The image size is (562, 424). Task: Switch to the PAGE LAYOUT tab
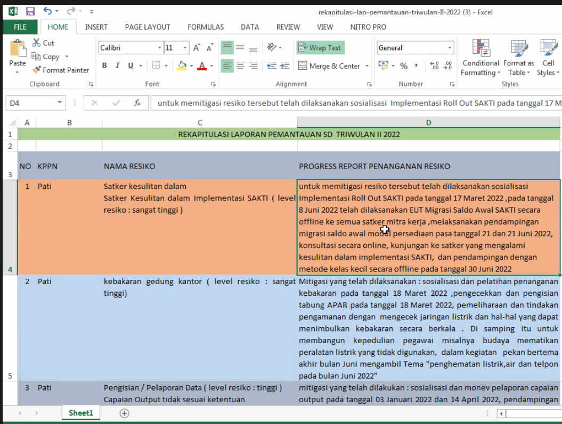click(148, 27)
